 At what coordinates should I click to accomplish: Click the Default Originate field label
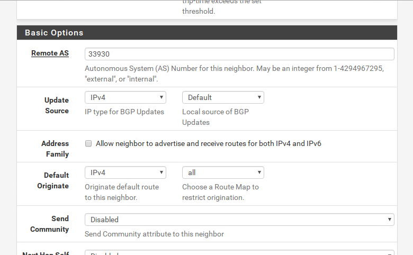[53, 180]
